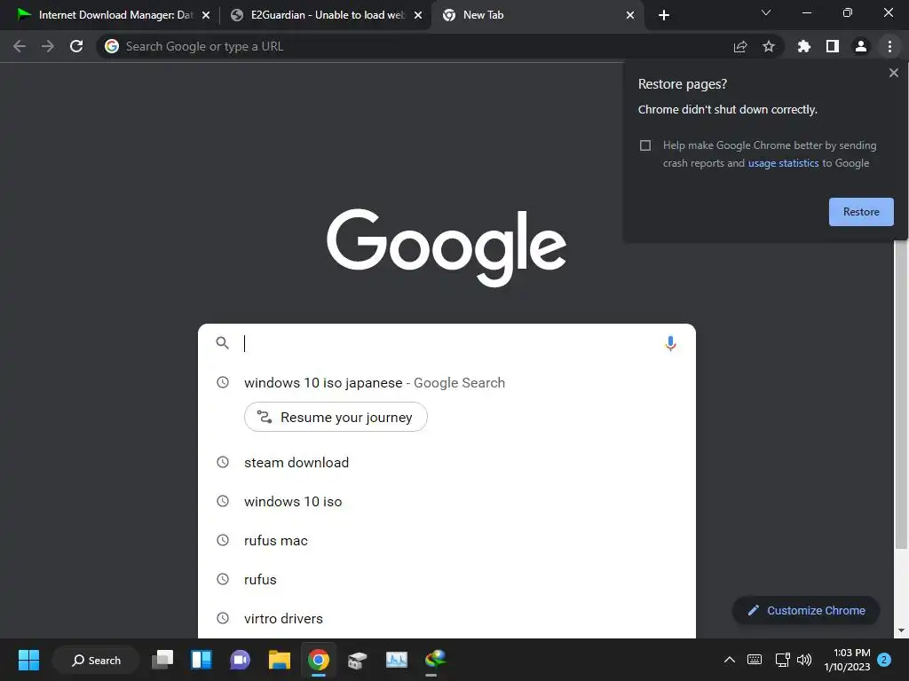Close the Internet Download Manager tab
The width and height of the screenshot is (909, 681).
206,15
